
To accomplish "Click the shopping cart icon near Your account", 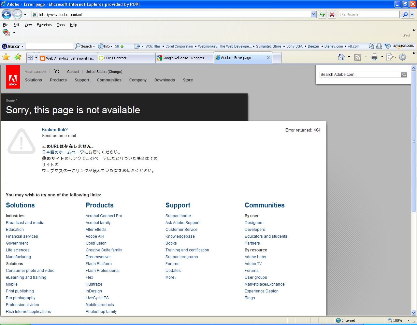I will click(57, 71).
